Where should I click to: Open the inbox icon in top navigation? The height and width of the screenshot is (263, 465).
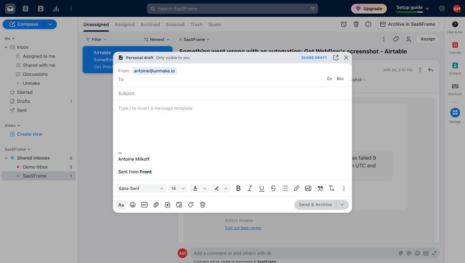[x=10, y=8]
